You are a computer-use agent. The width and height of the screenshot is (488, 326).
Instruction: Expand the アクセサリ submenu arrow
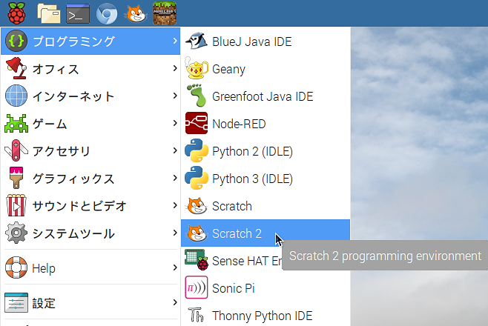click(175, 150)
